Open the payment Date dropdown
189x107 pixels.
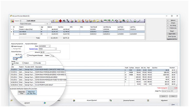pos(49,46)
